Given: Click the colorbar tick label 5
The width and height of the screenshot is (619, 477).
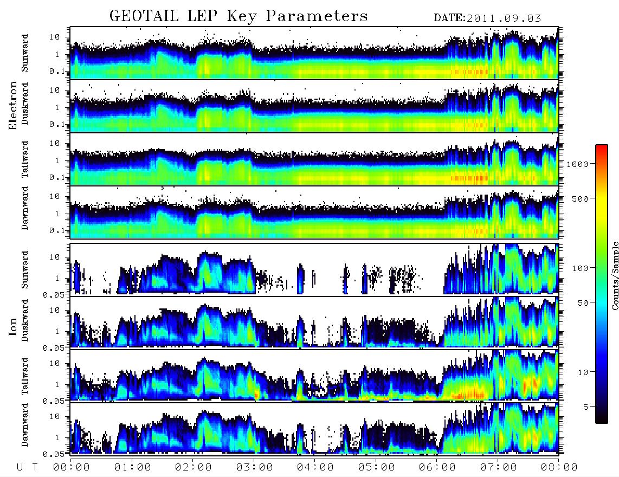Looking at the screenshot, I should (585, 407).
